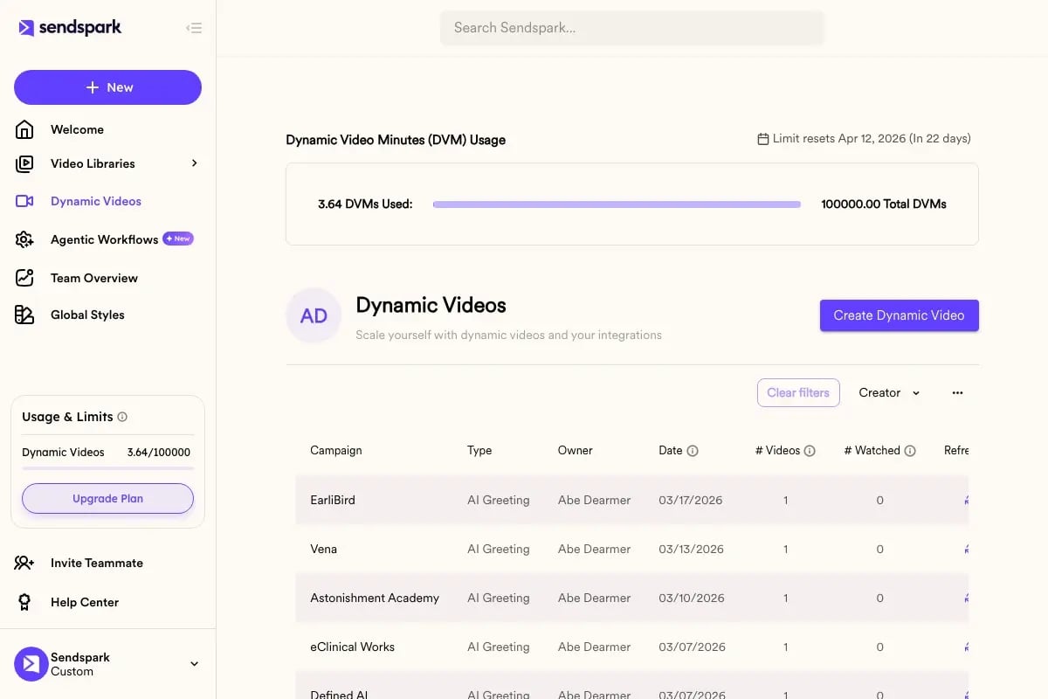Click Create Dynamic Video
This screenshot has width=1048, height=699.
(x=899, y=315)
